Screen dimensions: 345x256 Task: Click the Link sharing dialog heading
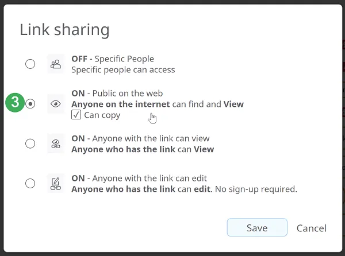pos(64,30)
